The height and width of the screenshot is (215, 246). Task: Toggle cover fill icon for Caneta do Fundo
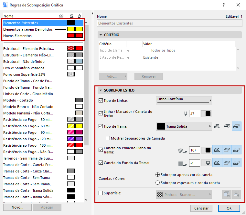coord(227,163)
